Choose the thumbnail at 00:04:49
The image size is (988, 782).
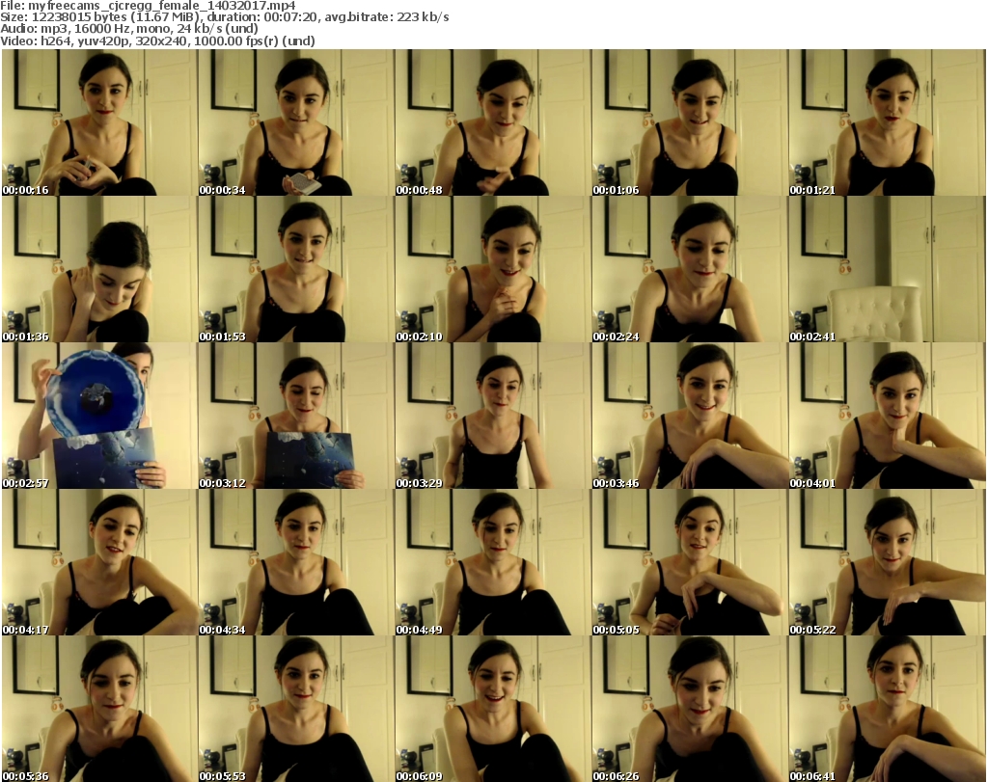pos(493,562)
